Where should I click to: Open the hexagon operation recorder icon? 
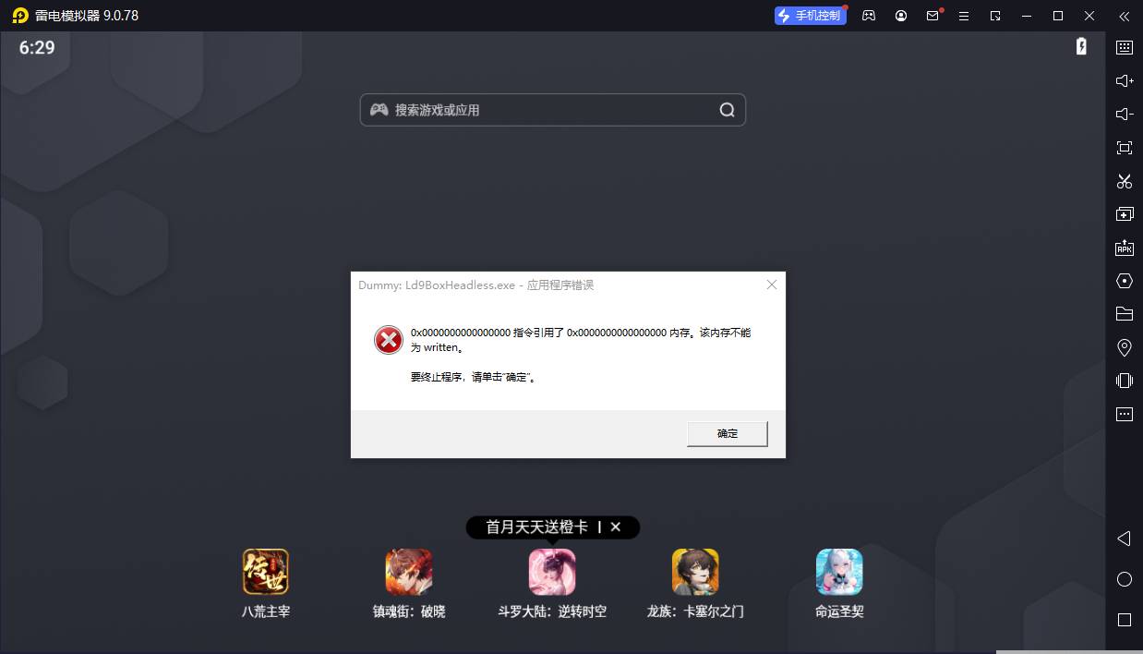click(1125, 281)
